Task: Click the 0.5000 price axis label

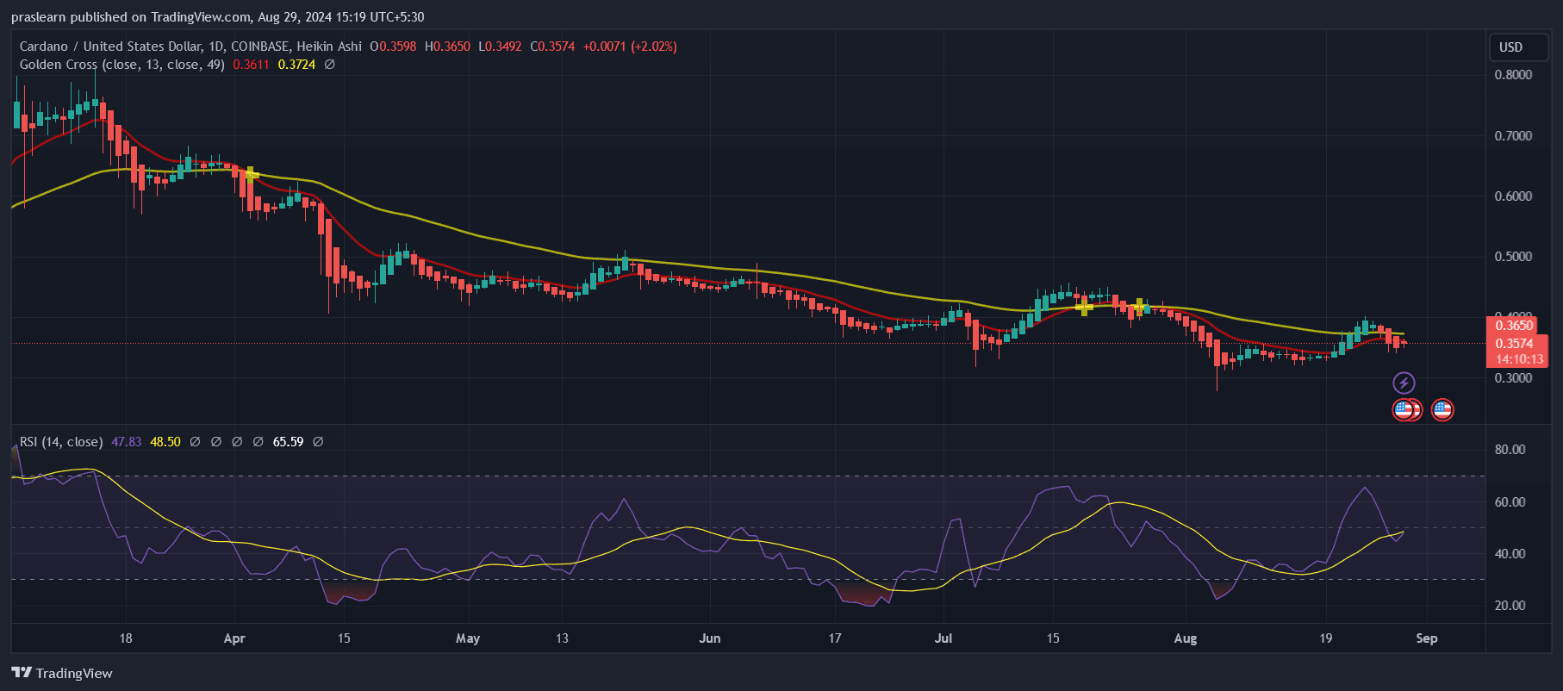Action: [1513, 257]
